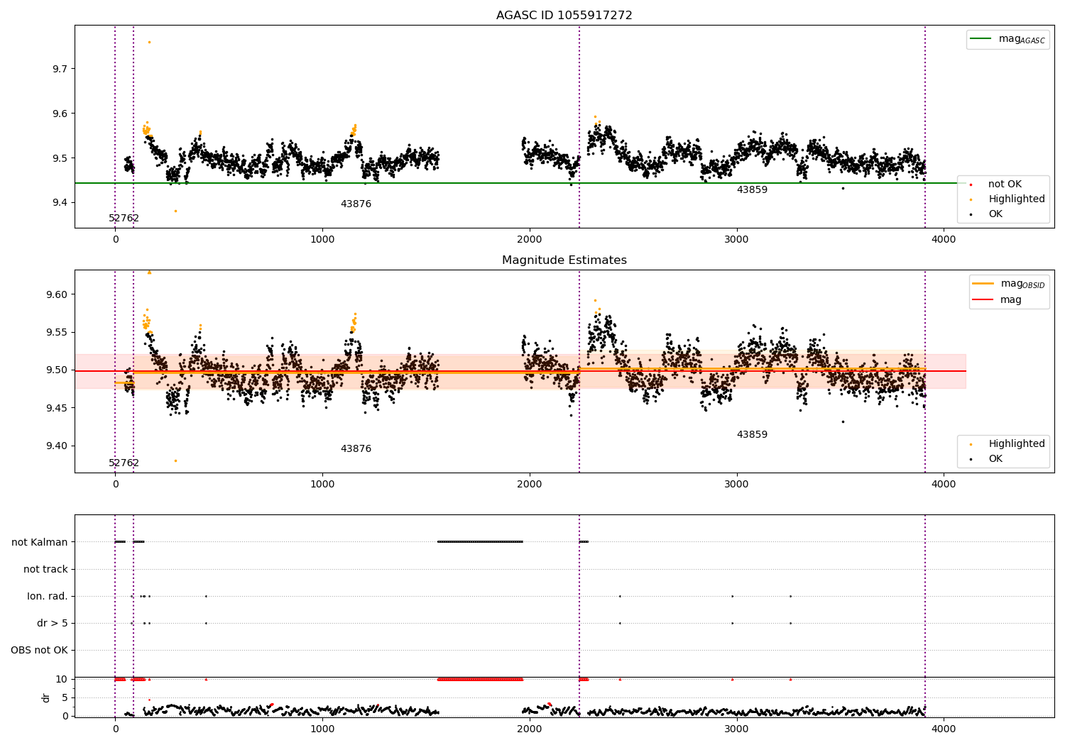This screenshot has height=745, width=1065.
Task: Click x-axis tick 1000 under the top plot
Action: (x=322, y=240)
